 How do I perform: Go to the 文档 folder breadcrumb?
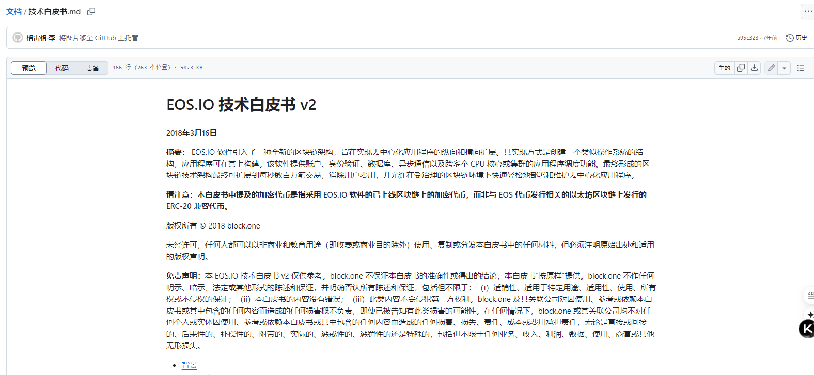point(14,11)
